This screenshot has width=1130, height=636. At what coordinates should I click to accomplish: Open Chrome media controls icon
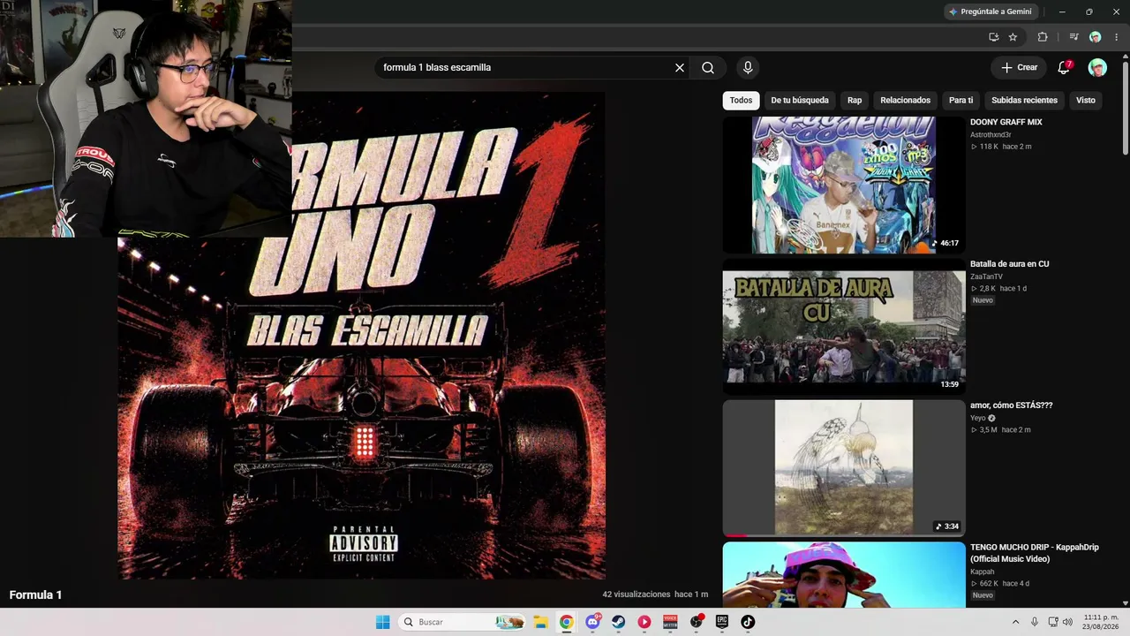coord(1073,37)
